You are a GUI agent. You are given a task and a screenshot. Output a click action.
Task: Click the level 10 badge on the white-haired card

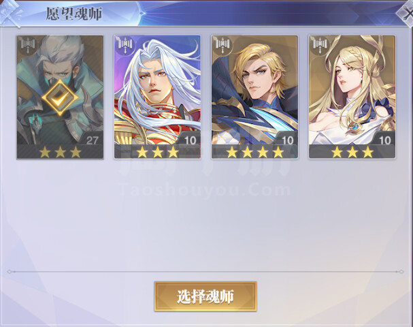[x=190, y=140]
